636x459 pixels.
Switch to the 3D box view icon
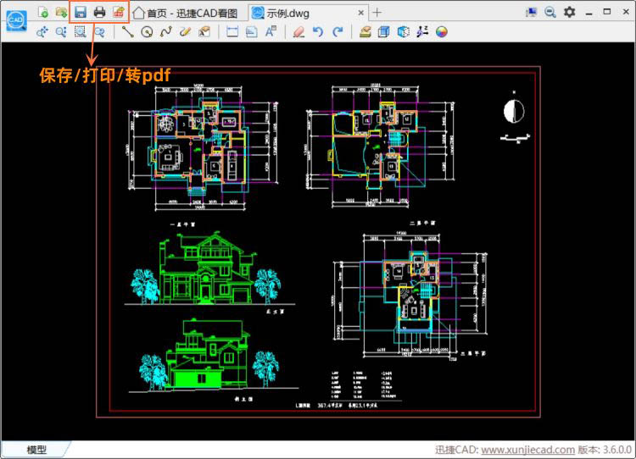point(383,31)
